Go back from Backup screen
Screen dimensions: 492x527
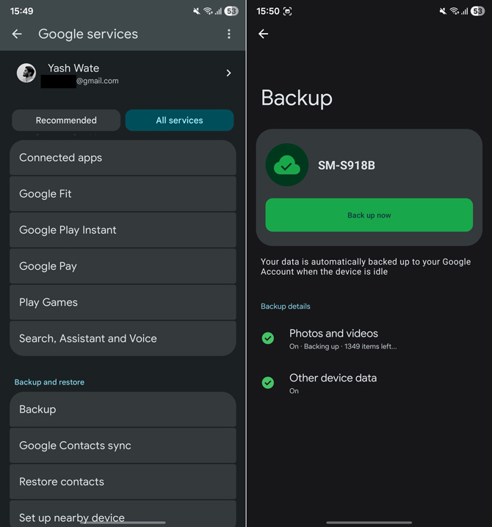pos(264,34)
